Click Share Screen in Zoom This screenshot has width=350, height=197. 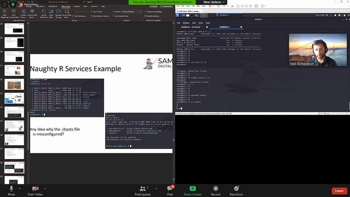pyautogui.click(x=192, y=191)
